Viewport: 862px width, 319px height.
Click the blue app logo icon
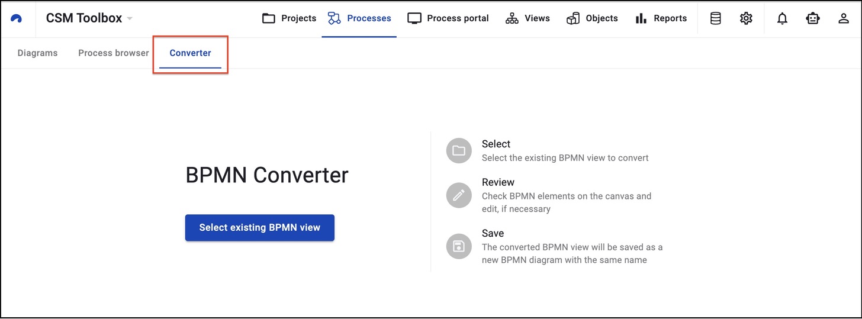pyautogui.click(x=17, y=18)
